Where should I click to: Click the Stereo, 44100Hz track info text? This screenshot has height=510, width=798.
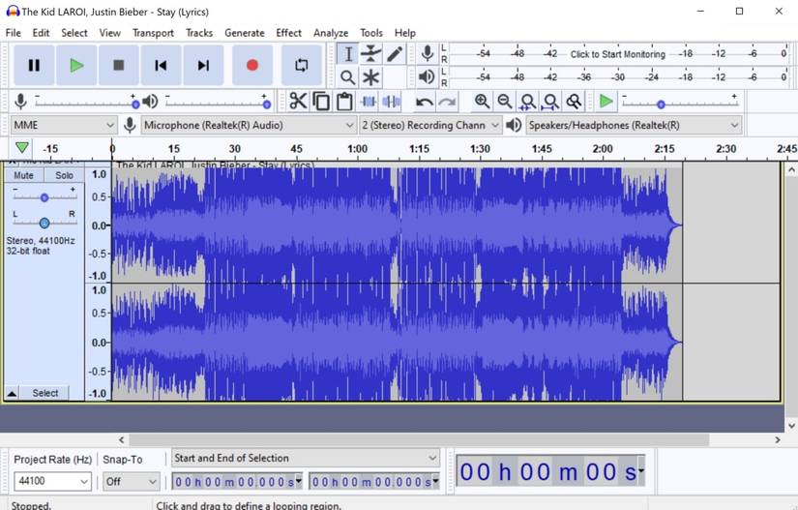pos(41,240)
